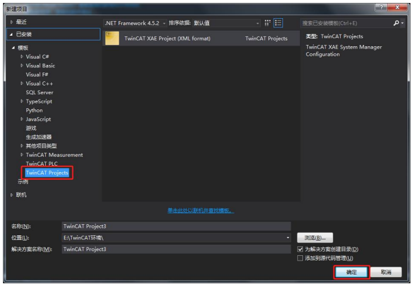Click the 名称 input field
Image resolution: width=414 pixels, height=288 pixels.
[x=176, y=226]
